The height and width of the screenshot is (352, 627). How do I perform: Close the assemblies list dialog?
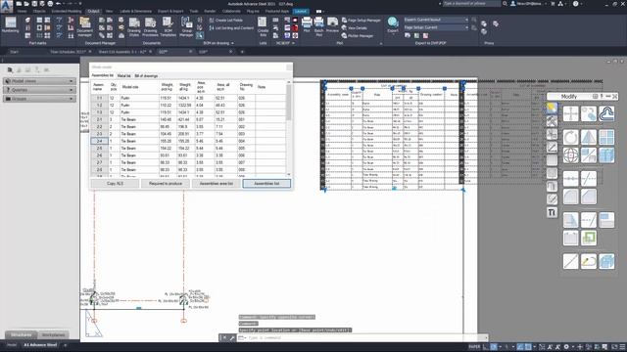coord(289,67)
